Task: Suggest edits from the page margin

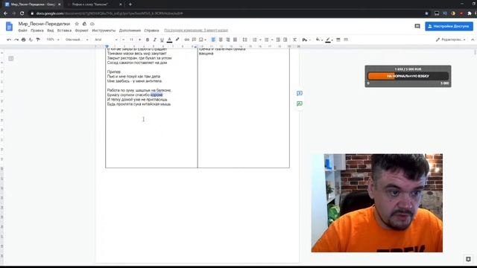Action: tap(300, 103)
